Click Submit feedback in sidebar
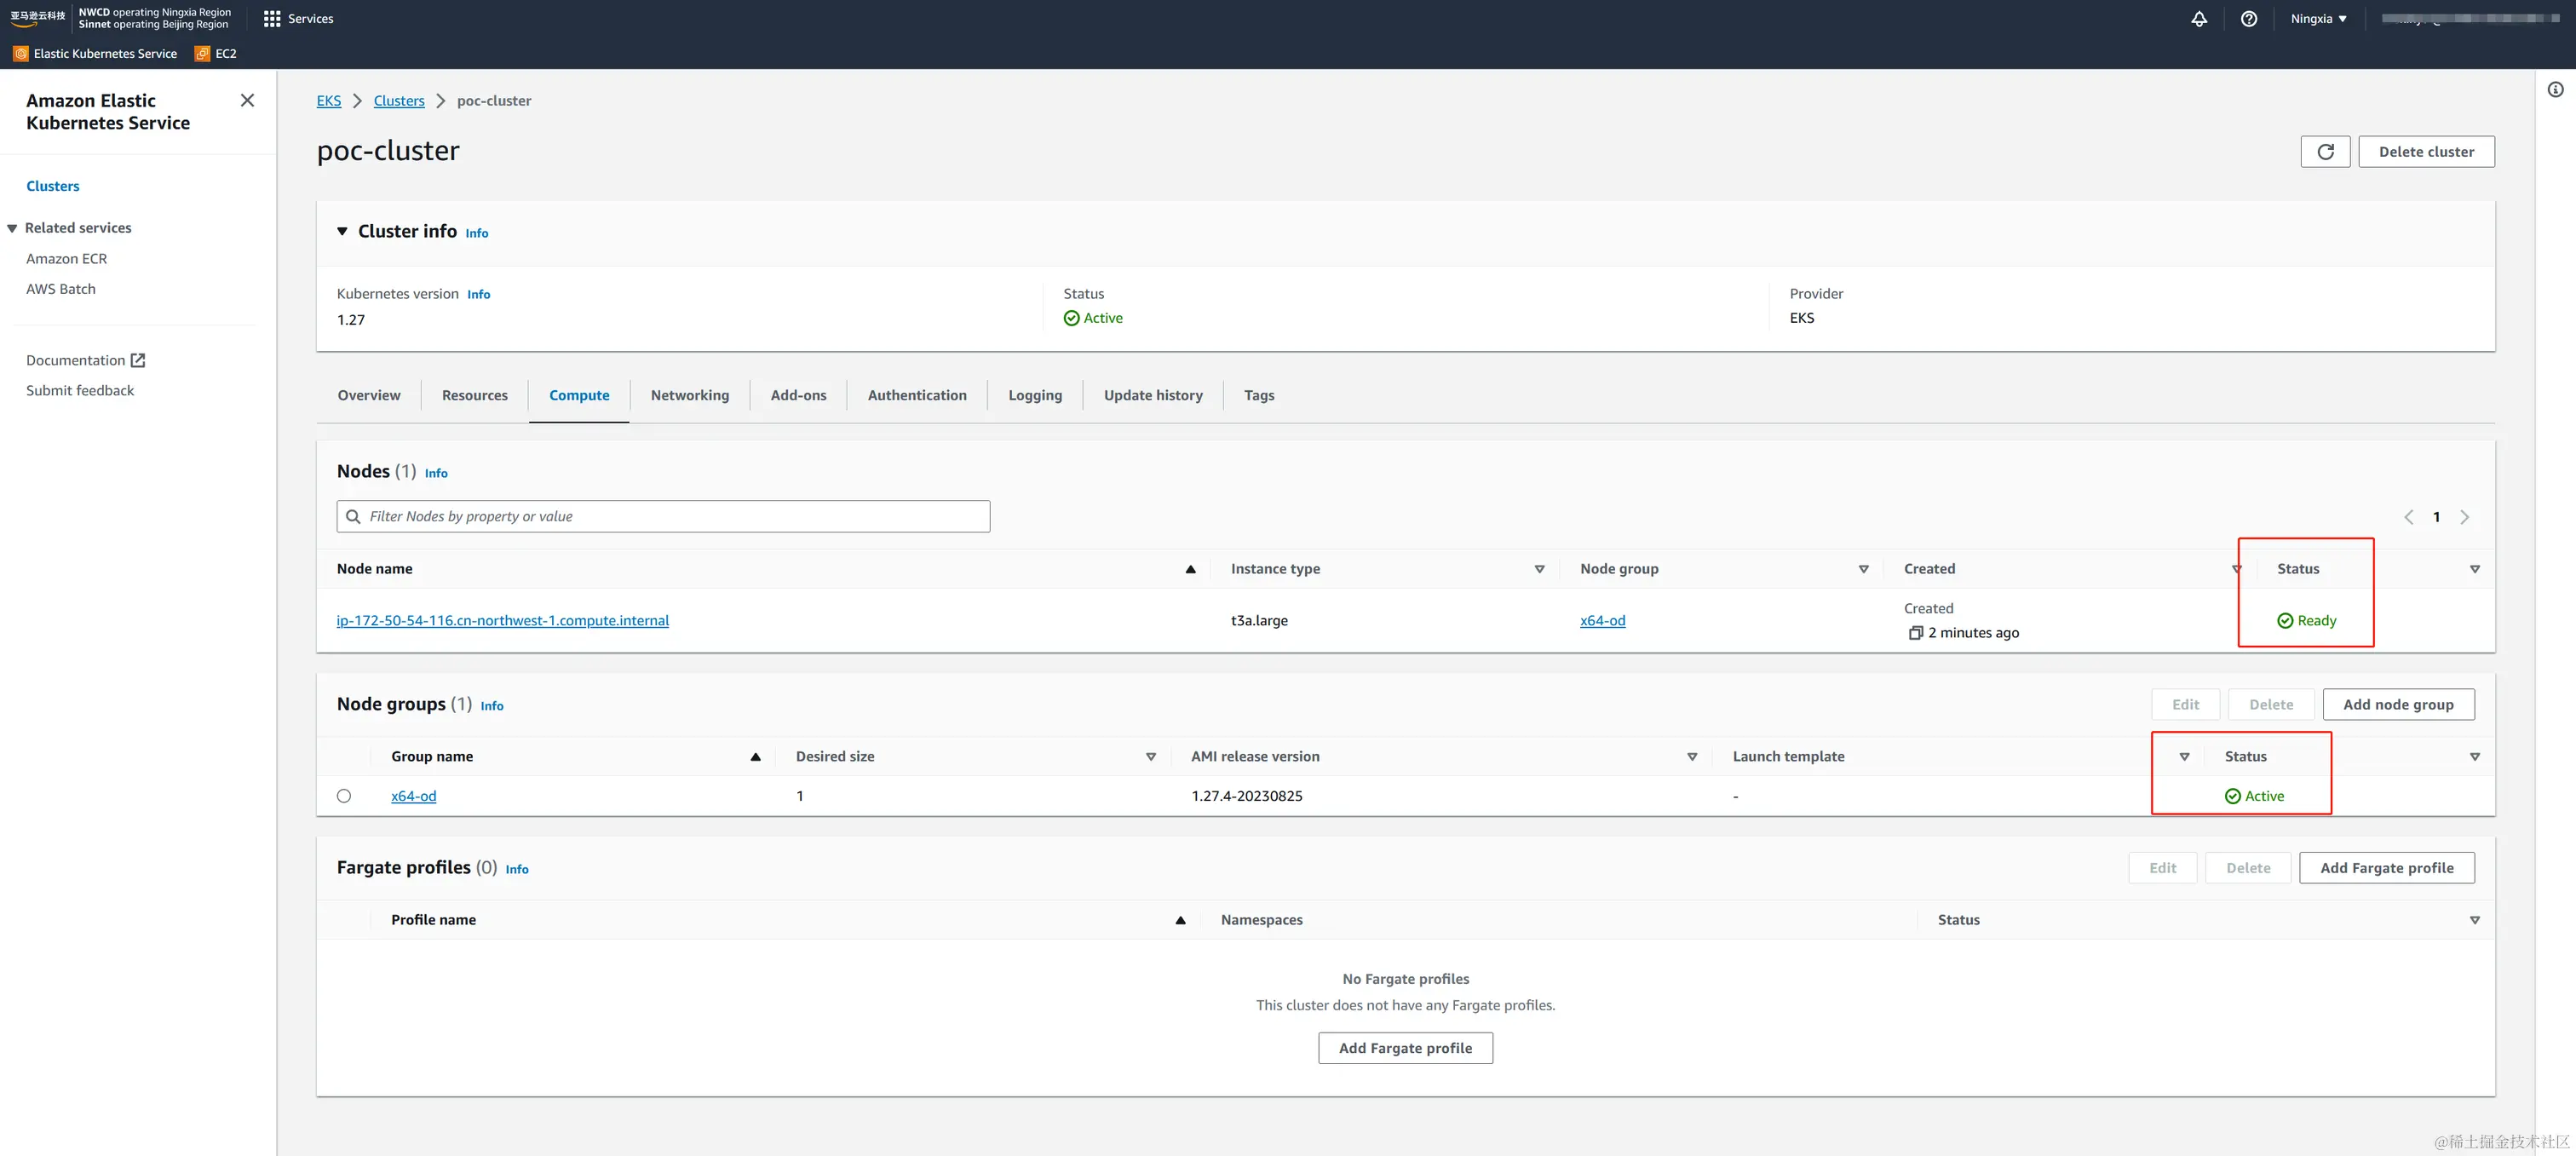The image size is (2576, 1156). click(x=80, y=390)
